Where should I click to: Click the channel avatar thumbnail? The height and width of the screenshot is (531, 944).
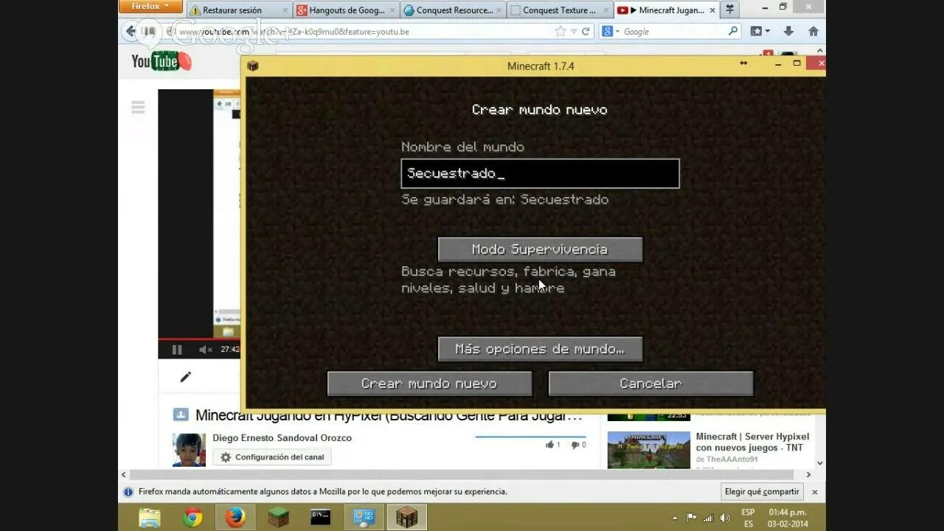click(189, 450)
